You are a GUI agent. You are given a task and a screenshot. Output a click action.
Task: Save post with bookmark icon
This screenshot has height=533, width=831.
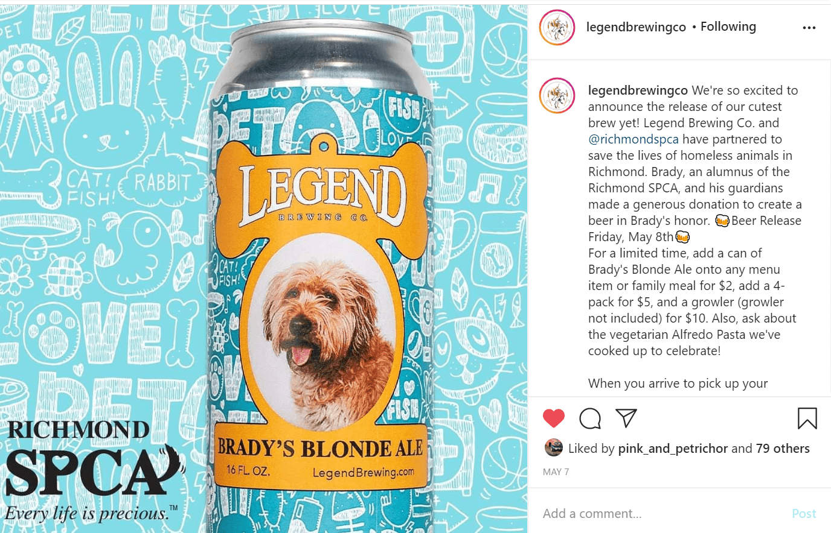[807, 418]
